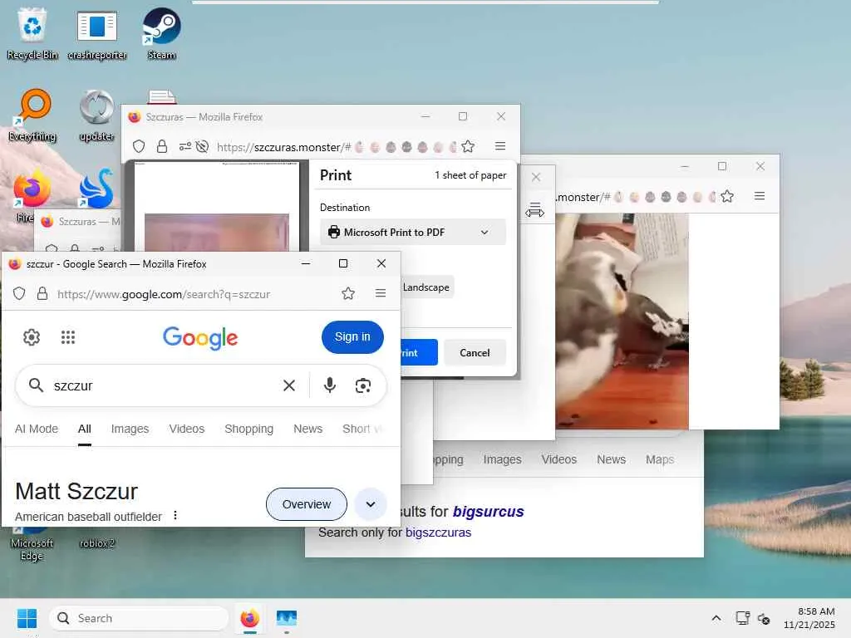The width and height of the screenshot is (851, 638).
Task: Open the Google apps grid icon
Action: point(68,337)
